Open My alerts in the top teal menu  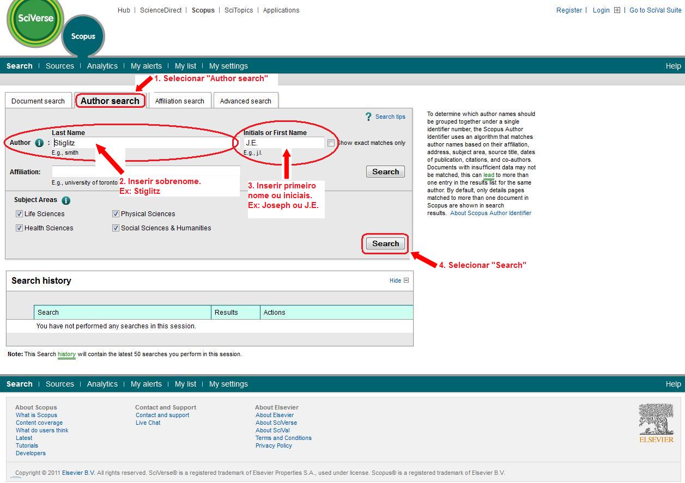tap(146, 66)
